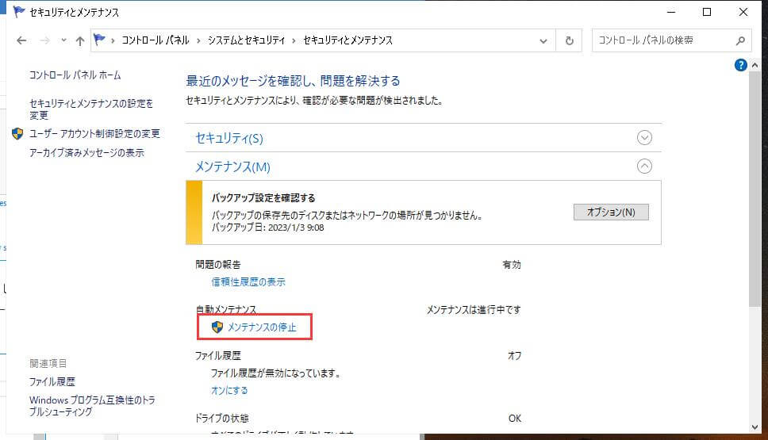
Task: Click the shield icon beside ユーザー アカウント制御
Action: tap(17, 134)
